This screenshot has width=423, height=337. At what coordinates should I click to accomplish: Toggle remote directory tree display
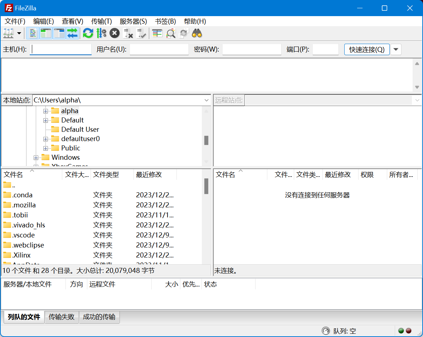59,33
